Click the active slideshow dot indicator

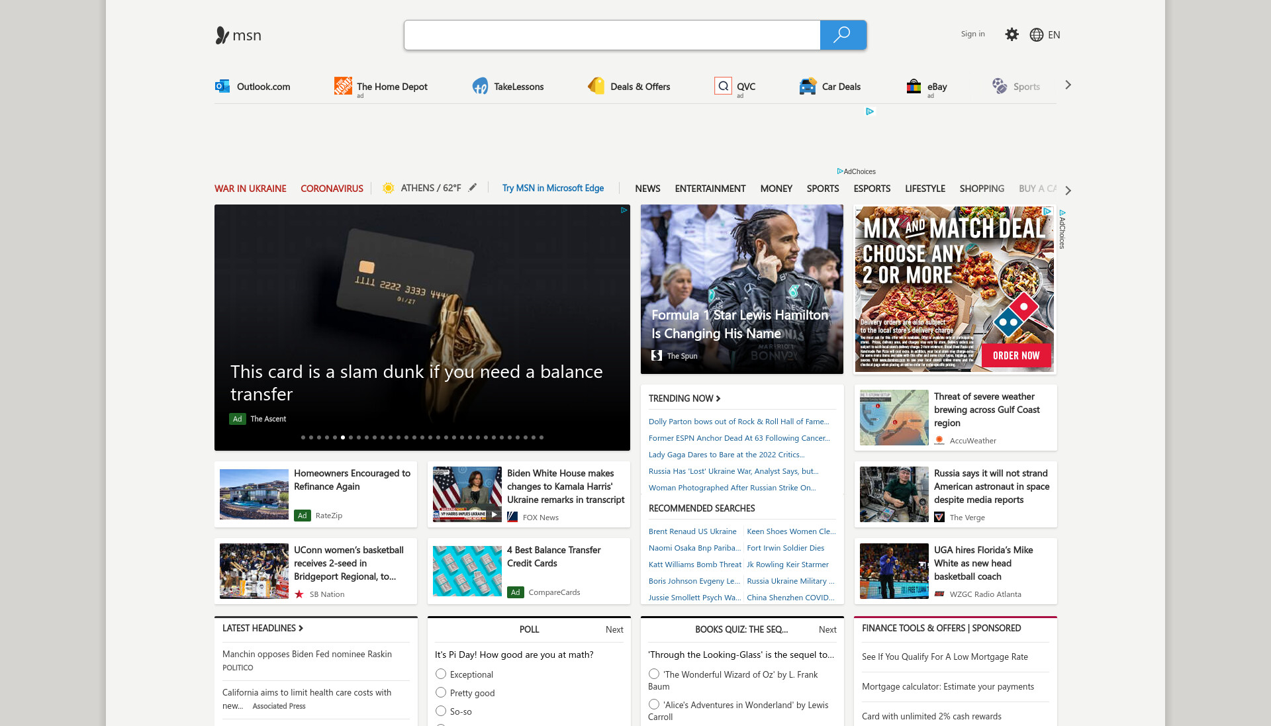343,437
